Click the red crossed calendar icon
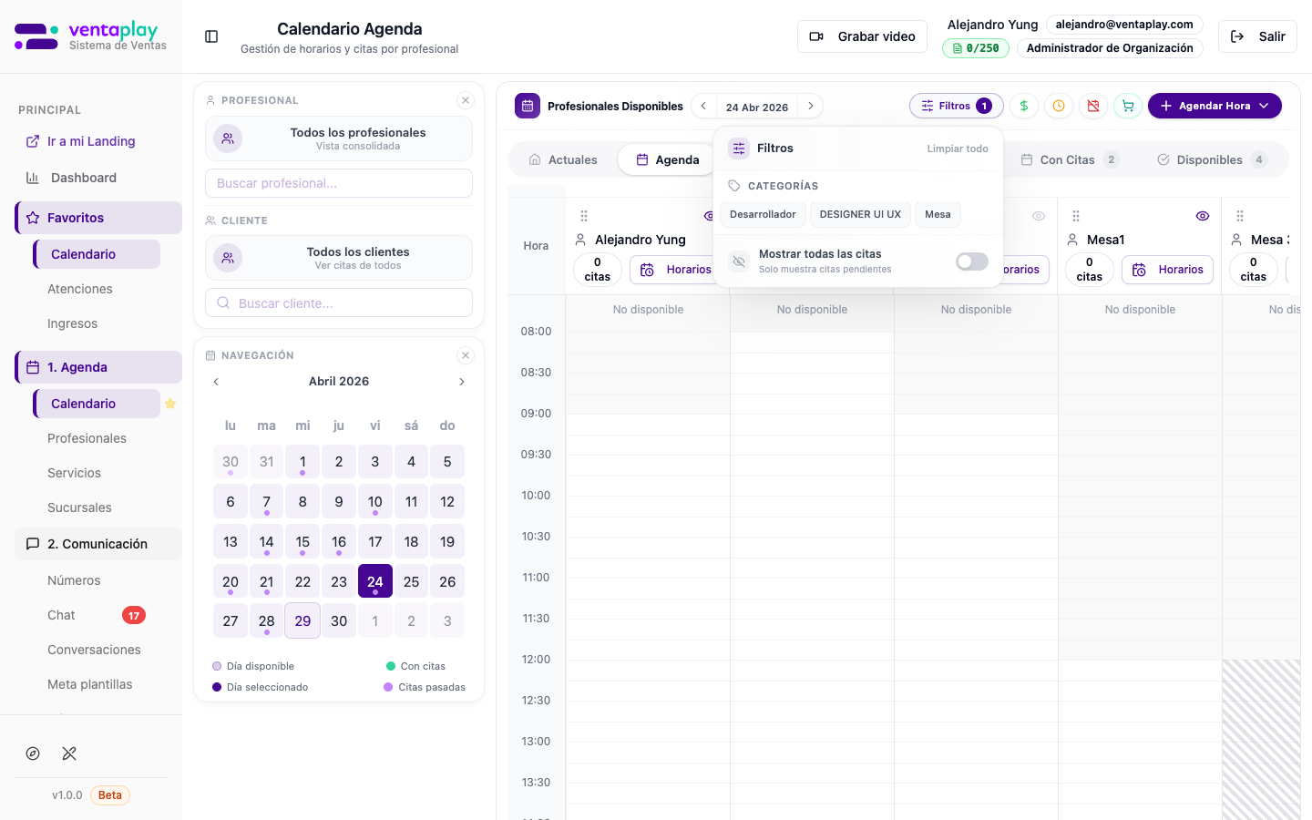 pyautogui.click(x=1093, y=106)
